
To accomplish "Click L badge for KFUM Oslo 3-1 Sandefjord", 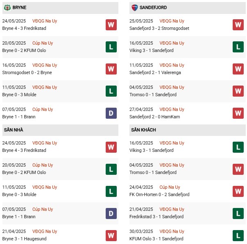I will [x=238, y=235].
